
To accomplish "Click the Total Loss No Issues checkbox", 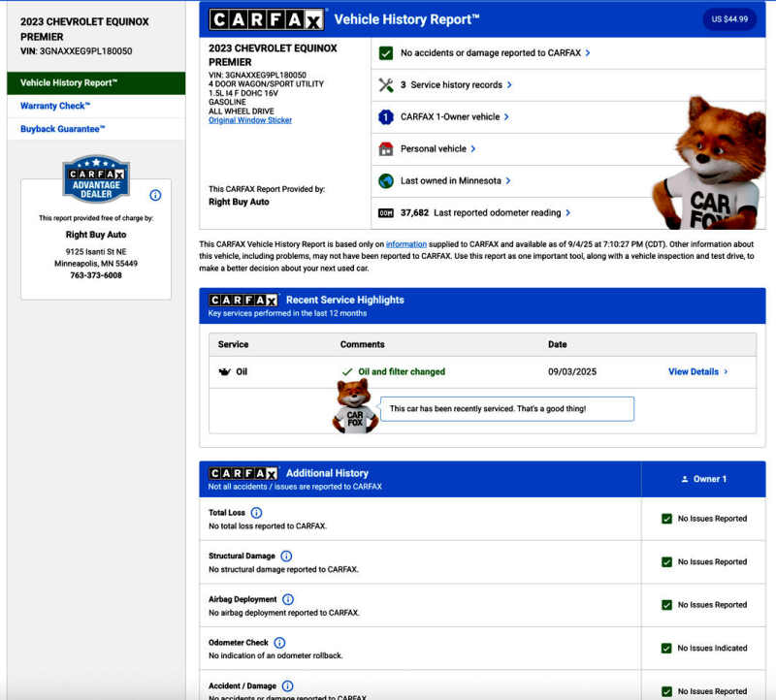I will click(666, 519).
